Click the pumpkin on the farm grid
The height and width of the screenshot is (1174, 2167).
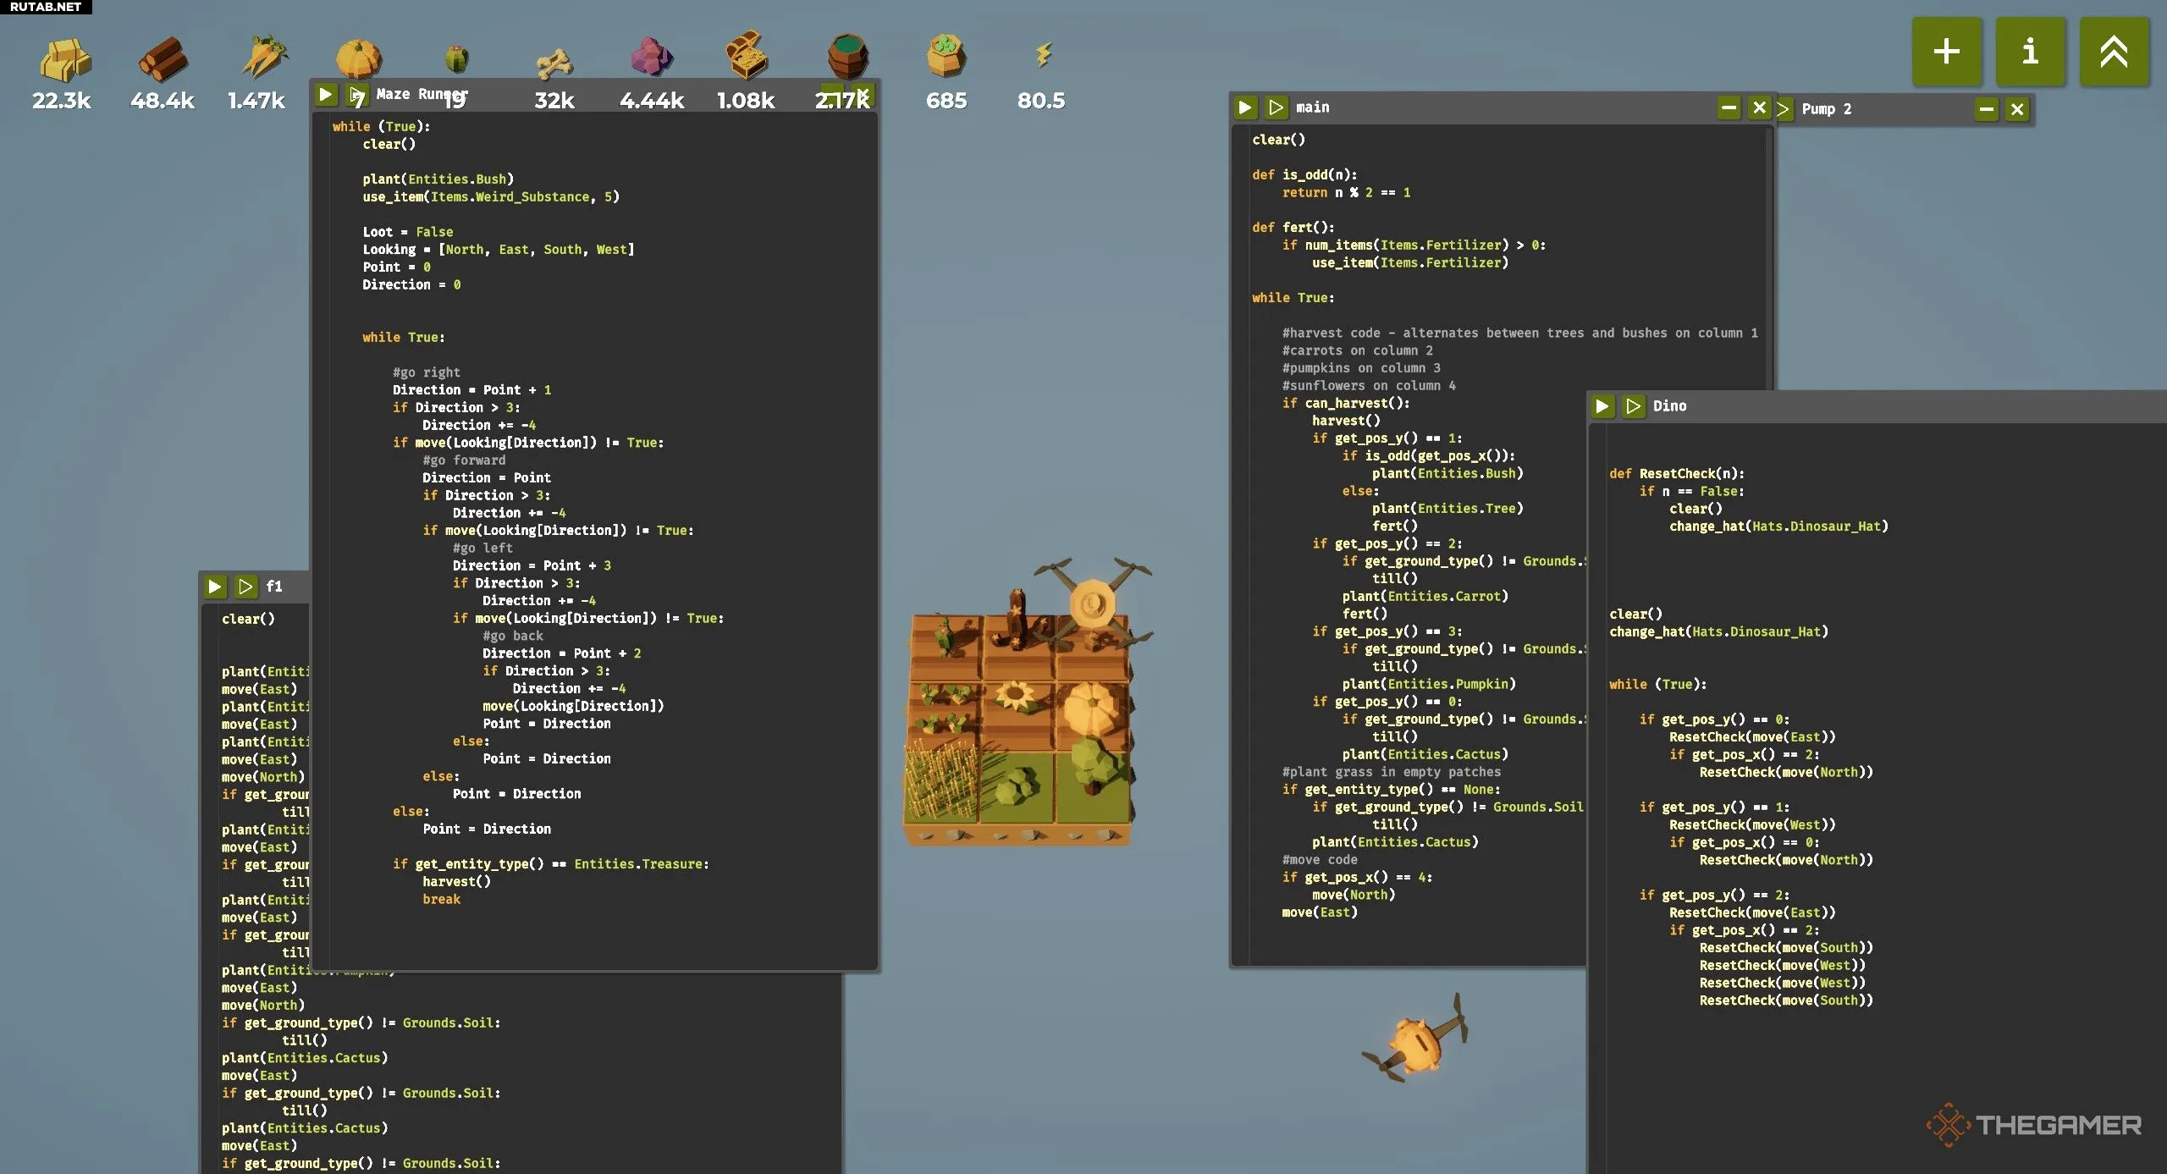coord(1090,709)
